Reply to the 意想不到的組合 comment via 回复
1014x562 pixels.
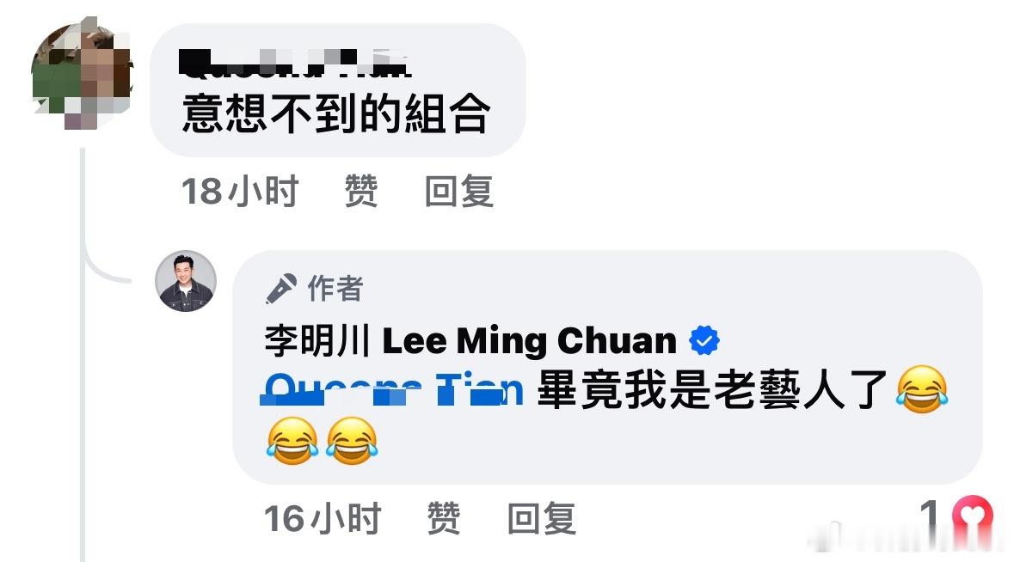coord(459,192)
